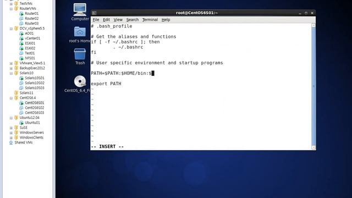Open the terminal File menu
The height and width of the screenshot is (198, 352).
click(x=96, y=20)
